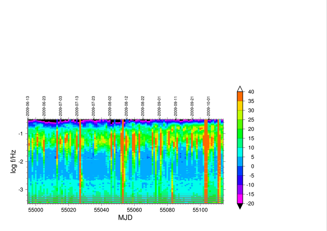Image resolution: width=327 pixels, height=231 pixels.
Task: Click the black triangle below the colorbar
Action: 240,206
